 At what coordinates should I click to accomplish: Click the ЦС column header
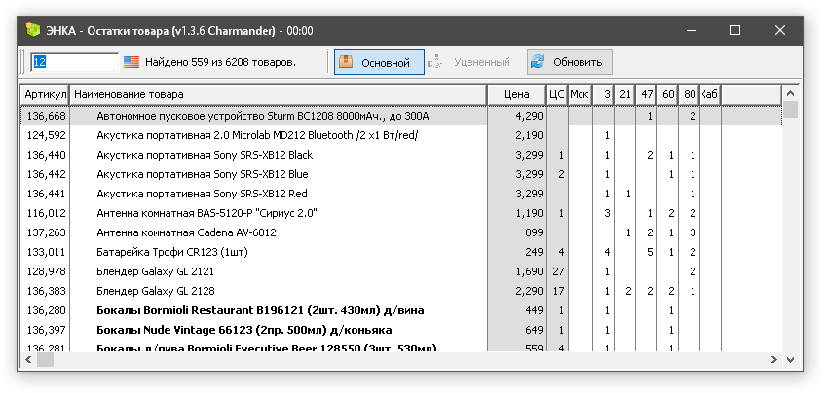point(556,94)
